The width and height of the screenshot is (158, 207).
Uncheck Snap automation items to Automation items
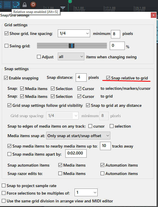coord(102,165)
